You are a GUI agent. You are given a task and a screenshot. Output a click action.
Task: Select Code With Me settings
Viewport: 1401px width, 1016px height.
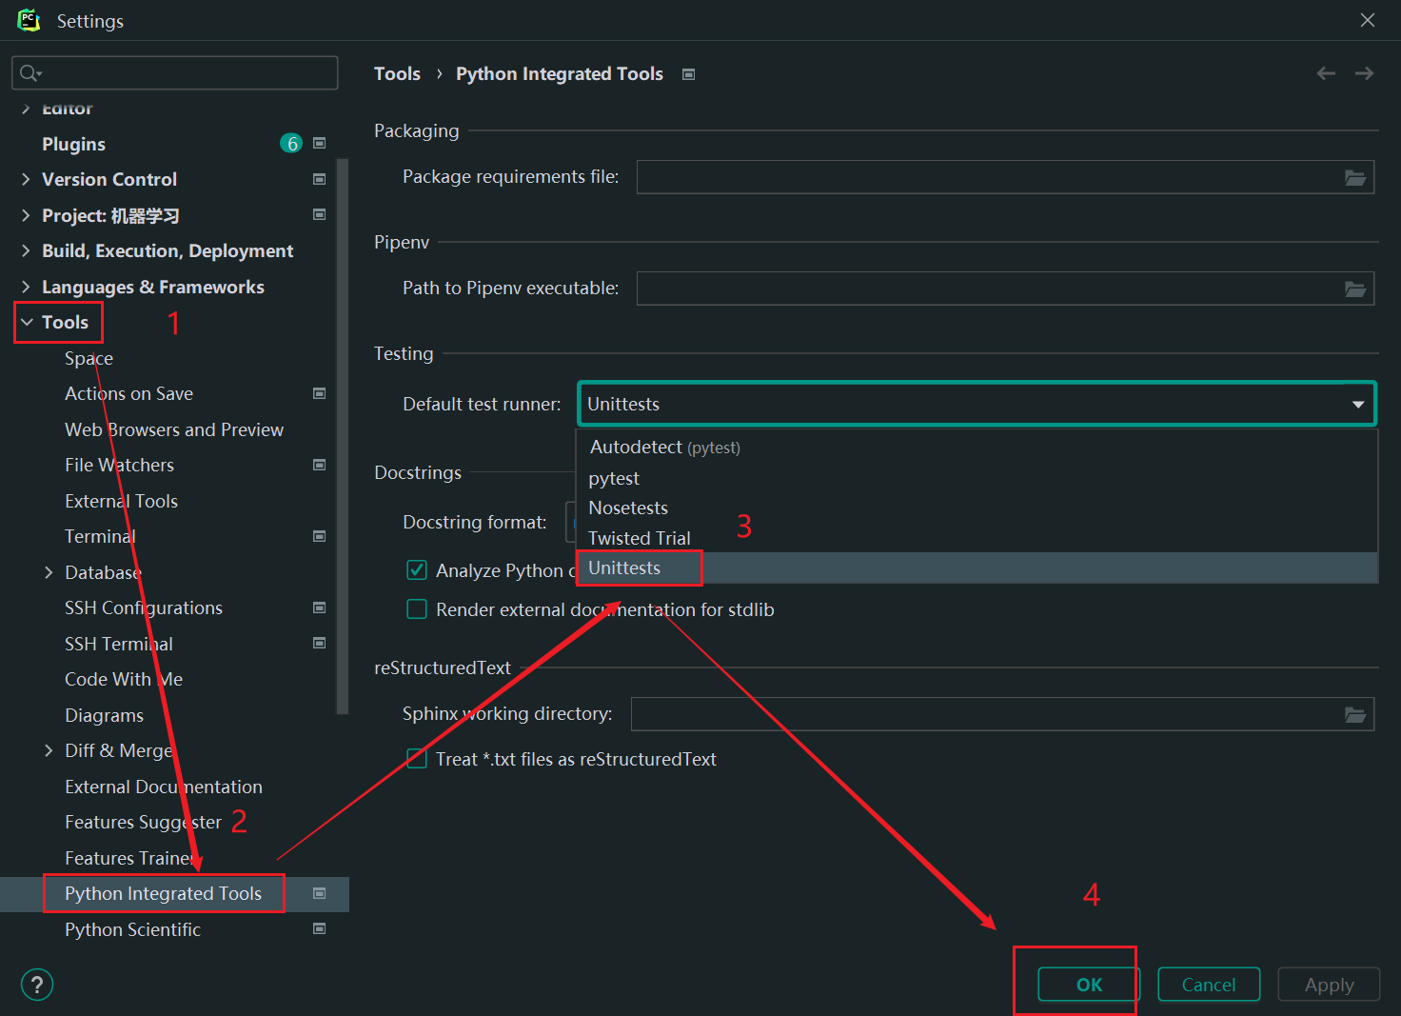pyautogui.click(x=124, y=679)
